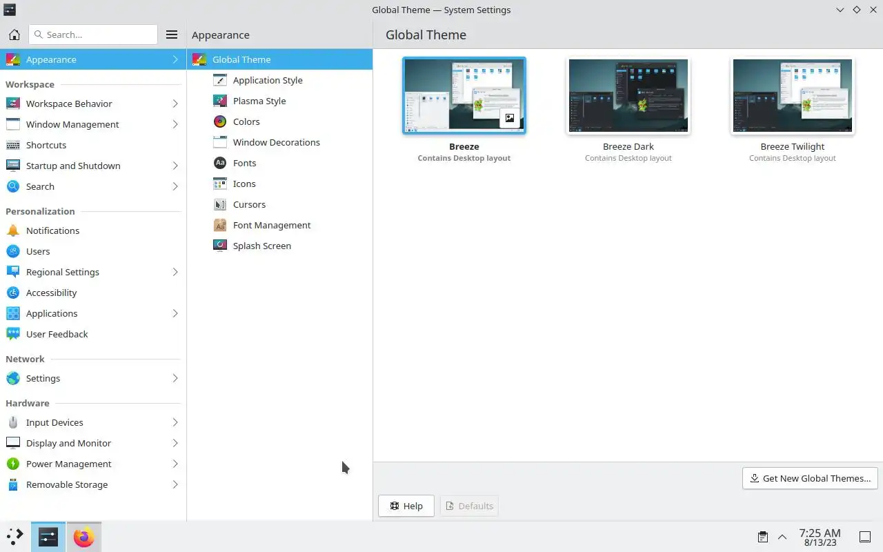The width and height of the screenshot is (883, 552).
Task: Expand Power Management chevron
Action: [x=175, y=464]
